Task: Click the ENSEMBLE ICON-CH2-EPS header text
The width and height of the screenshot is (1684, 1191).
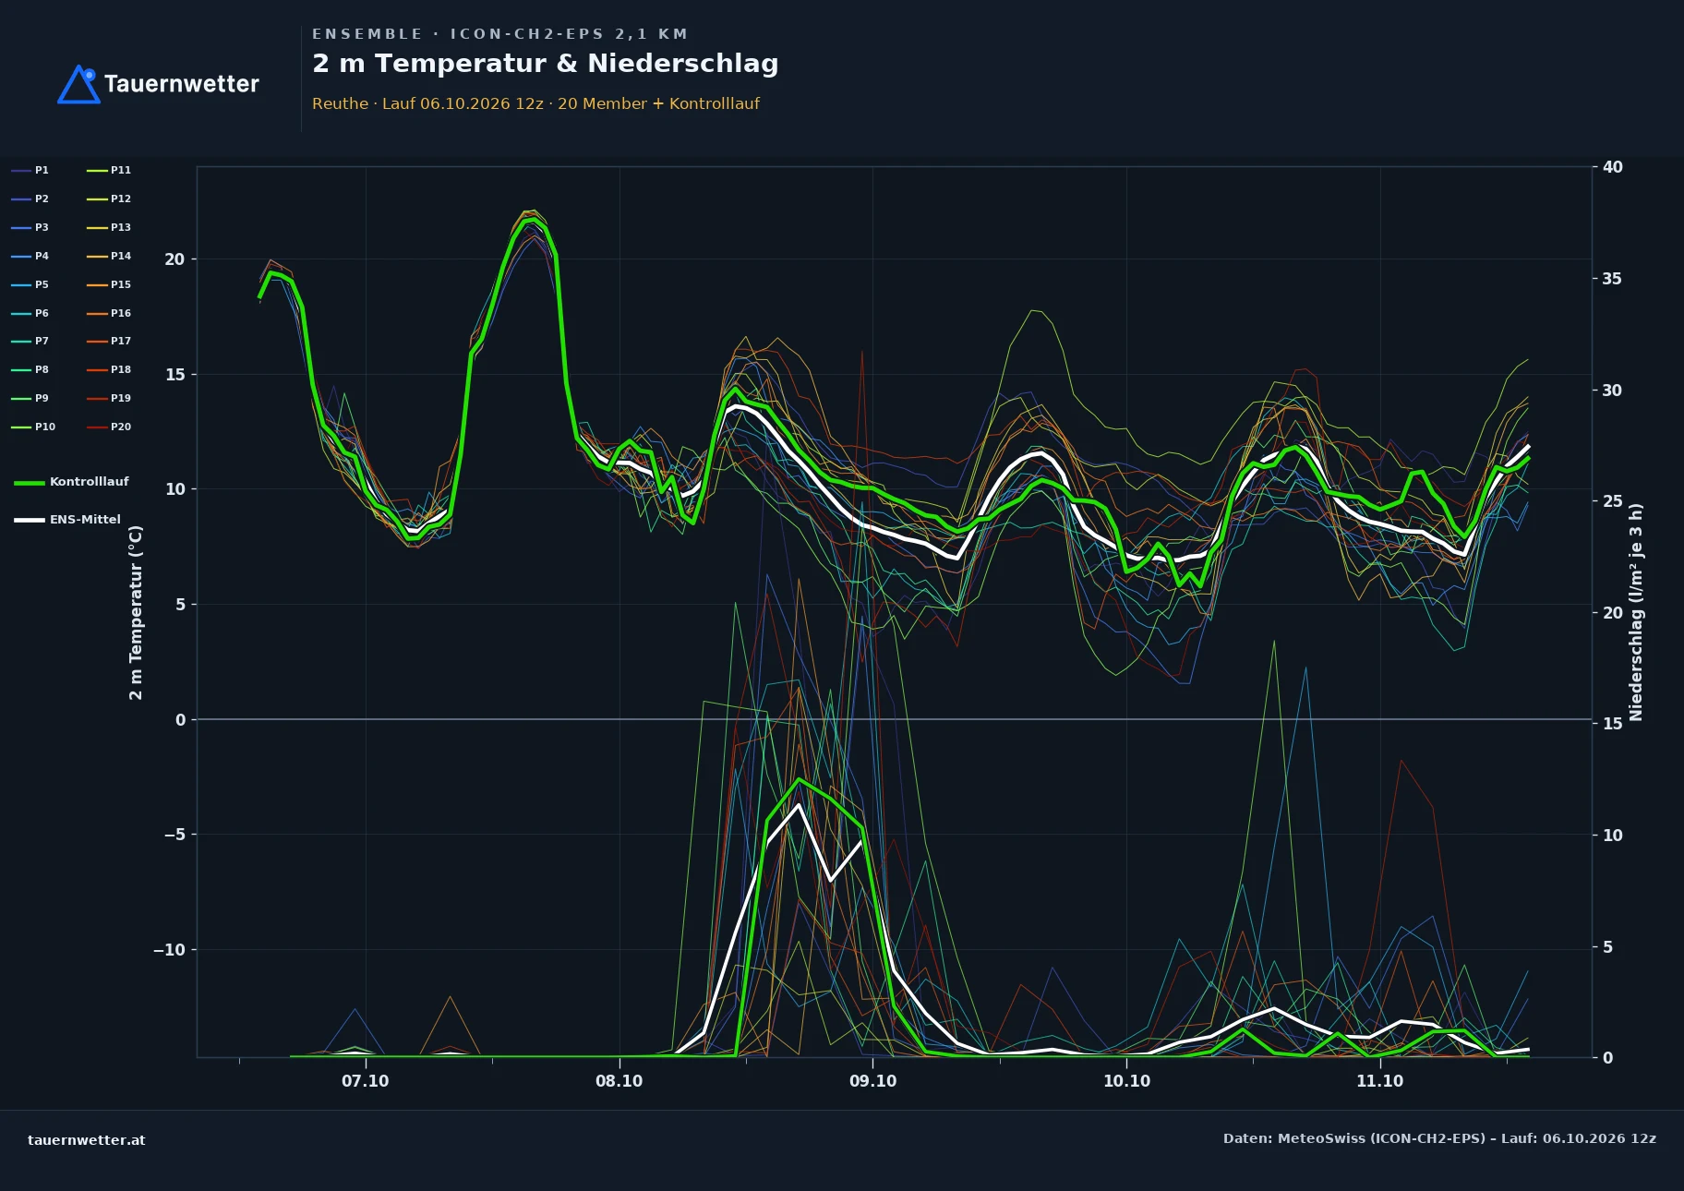Action: (500, 34)
